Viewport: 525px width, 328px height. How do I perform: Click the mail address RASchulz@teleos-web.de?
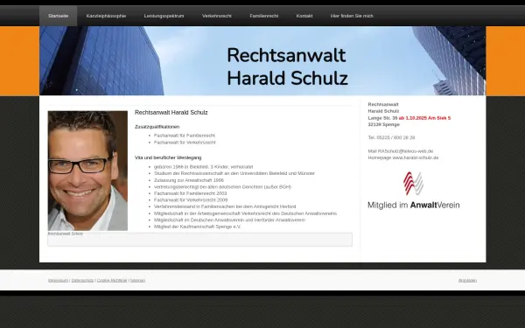click(x=405, y=151)
